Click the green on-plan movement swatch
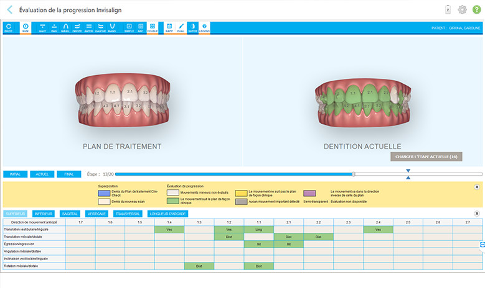This screenshot has width=485, height=288. tap(173, 201)
